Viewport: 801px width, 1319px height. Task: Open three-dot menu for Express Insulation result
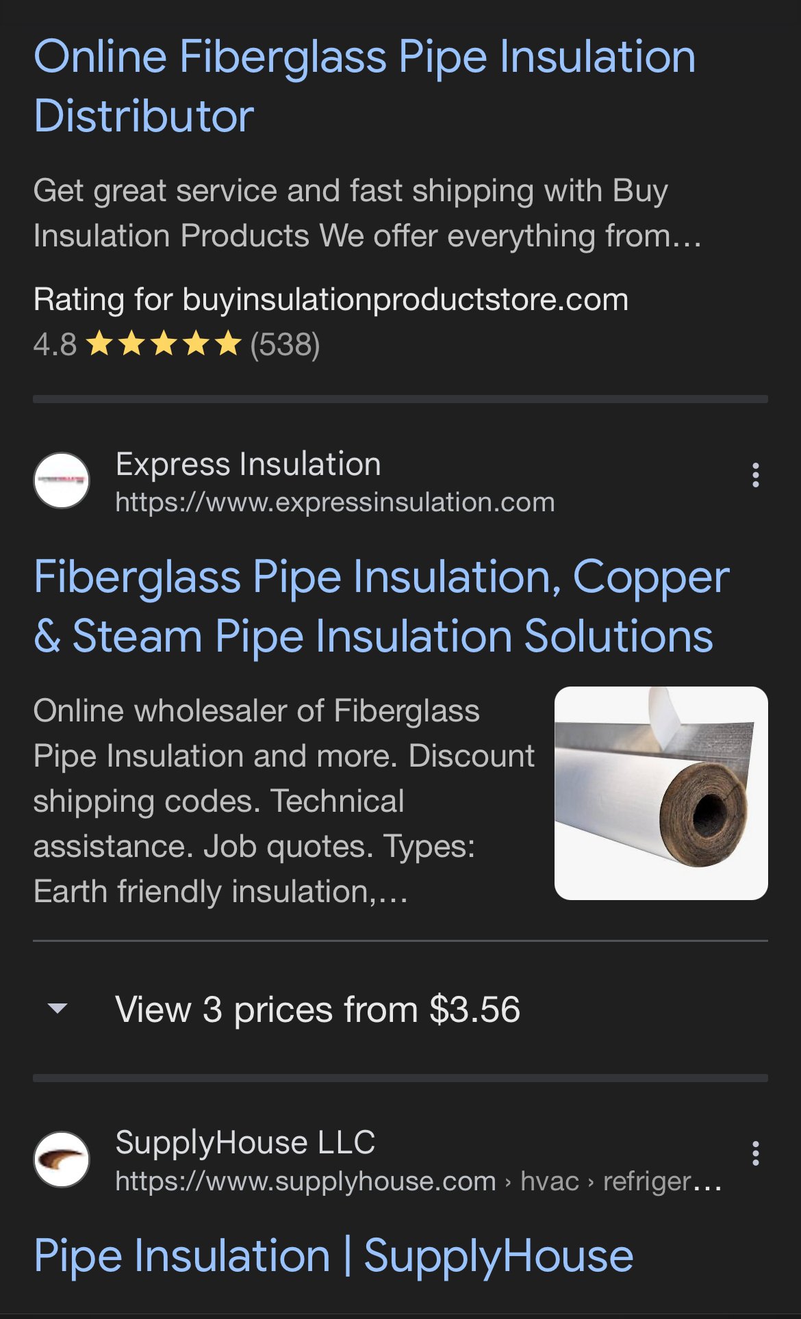(755, 475)
